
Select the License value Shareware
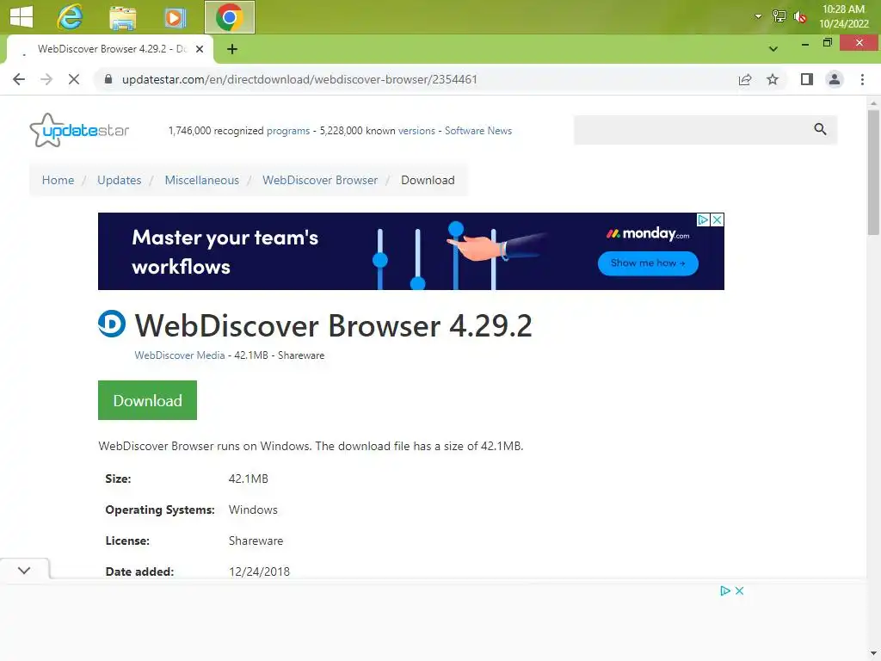pos(256,541)
